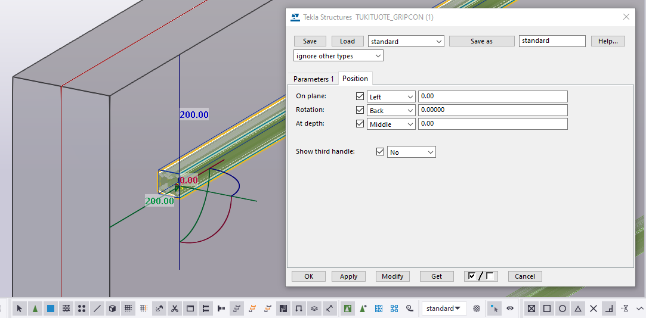Screen dimensions: 646x318
Task: Click the arrow pointer selection tool in toolbar
Action: (20, 308)
